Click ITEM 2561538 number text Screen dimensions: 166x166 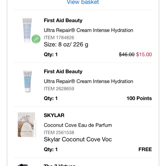[59, 133]
